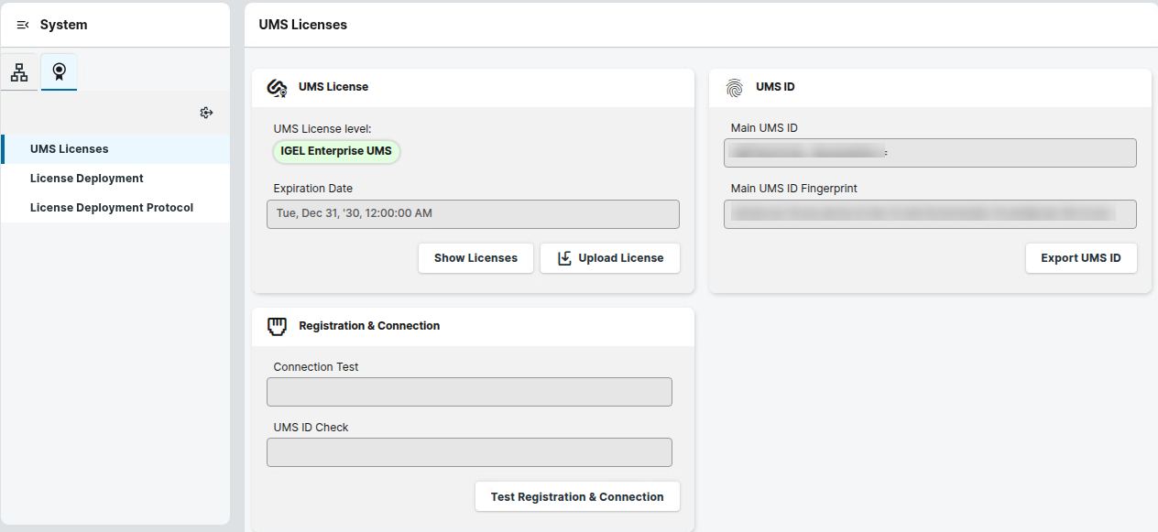Image resolution: width=1158 pixels, height=532 pixels.
Task: Click the Main UMS ID Fingerprint field
Action: point(930,214)
